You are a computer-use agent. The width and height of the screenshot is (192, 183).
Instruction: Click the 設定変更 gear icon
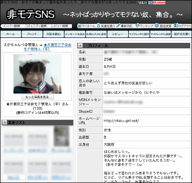point(156,26)
